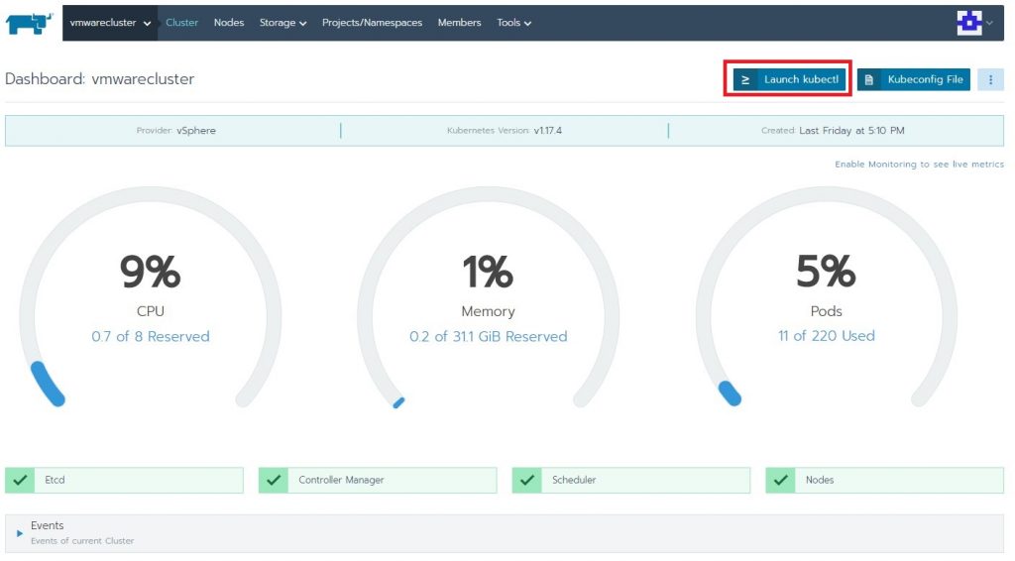Select 0.2 of 31.1 GiB Reserved text
Viewport: 1015px width, 561px height.
pos(488,336)
